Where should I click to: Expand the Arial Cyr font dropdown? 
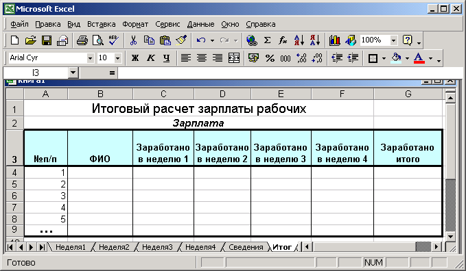pos(90,58)
